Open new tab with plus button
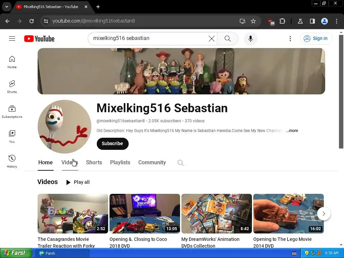This screenshot has width=344, height=258. pyautogui.click(x=98, y=7)
